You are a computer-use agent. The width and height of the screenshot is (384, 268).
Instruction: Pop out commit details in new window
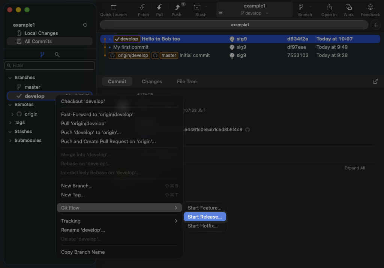(375, 81)
